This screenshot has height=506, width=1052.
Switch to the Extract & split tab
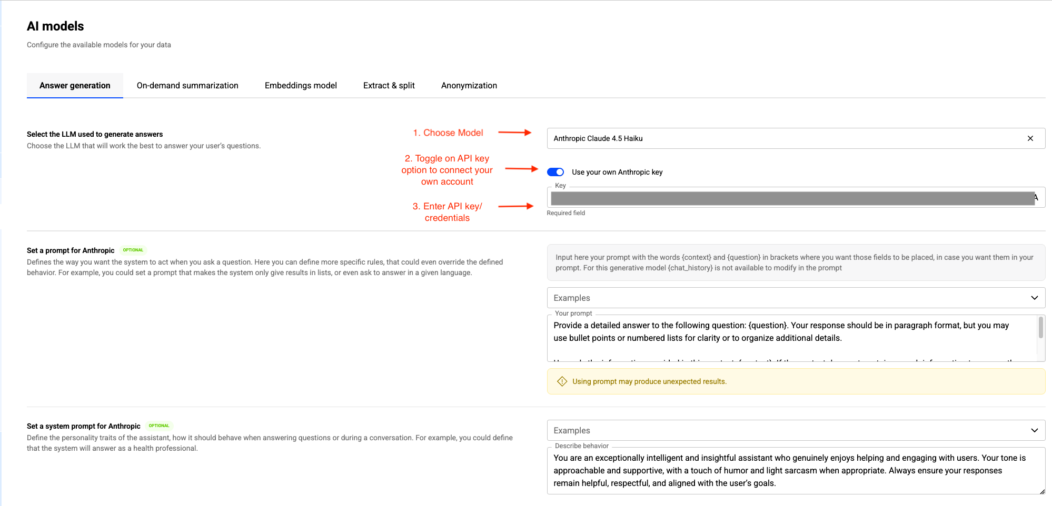click(x=389, y=85)
